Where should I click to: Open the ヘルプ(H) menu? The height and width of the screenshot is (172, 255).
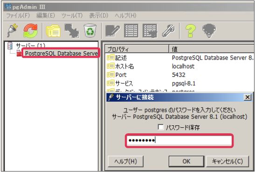[x=125, y=15]
